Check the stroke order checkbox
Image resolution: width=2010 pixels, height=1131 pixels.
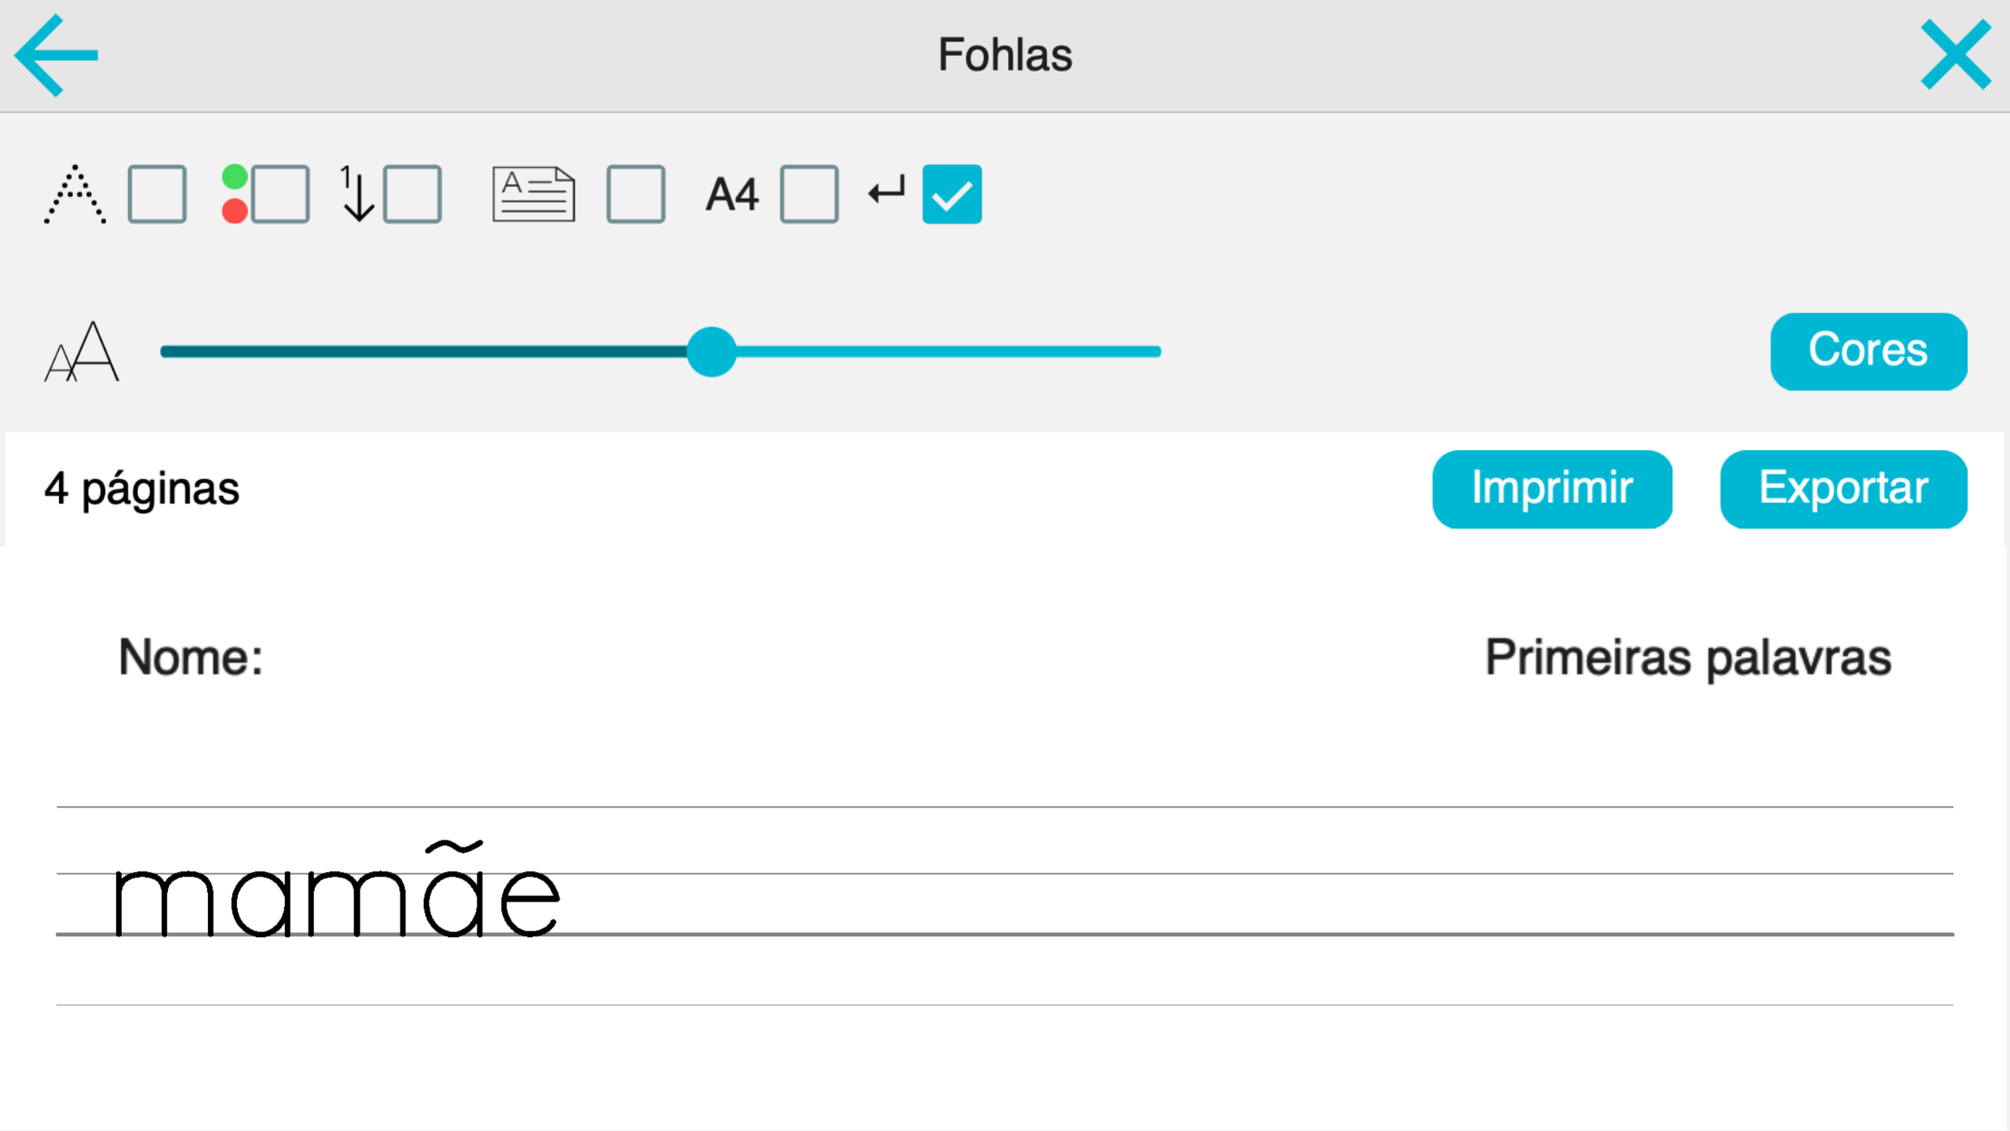coord(412,194)
